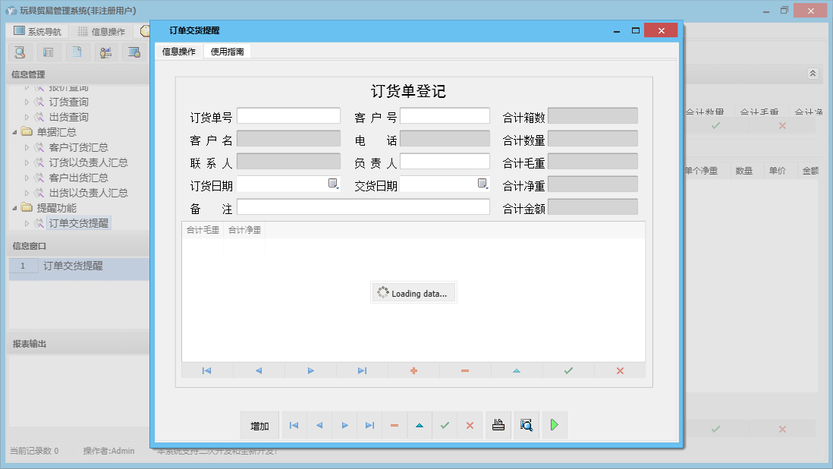Select the 信息操作 tab in the dialog
Viewport: 833px width, 469px height.
coord(179,52)
